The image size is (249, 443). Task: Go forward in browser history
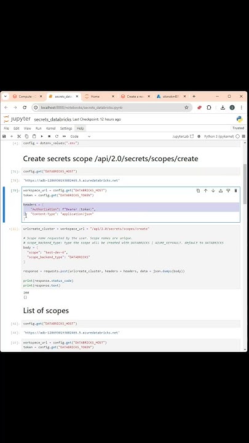(x=15, y=108)
